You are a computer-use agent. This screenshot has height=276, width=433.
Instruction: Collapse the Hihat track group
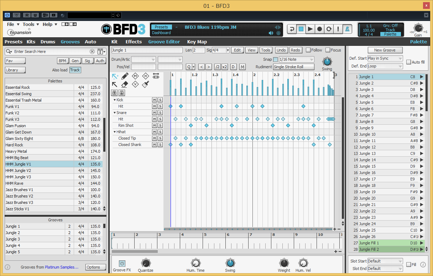115,132
